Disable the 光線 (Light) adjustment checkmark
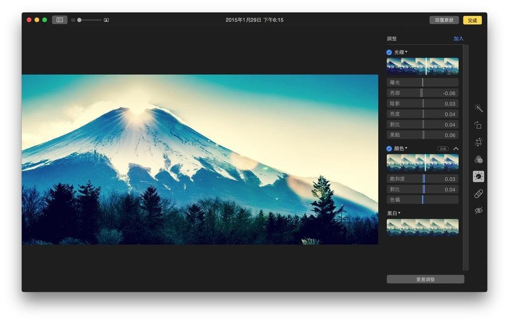509x323 pixels. 389,52
